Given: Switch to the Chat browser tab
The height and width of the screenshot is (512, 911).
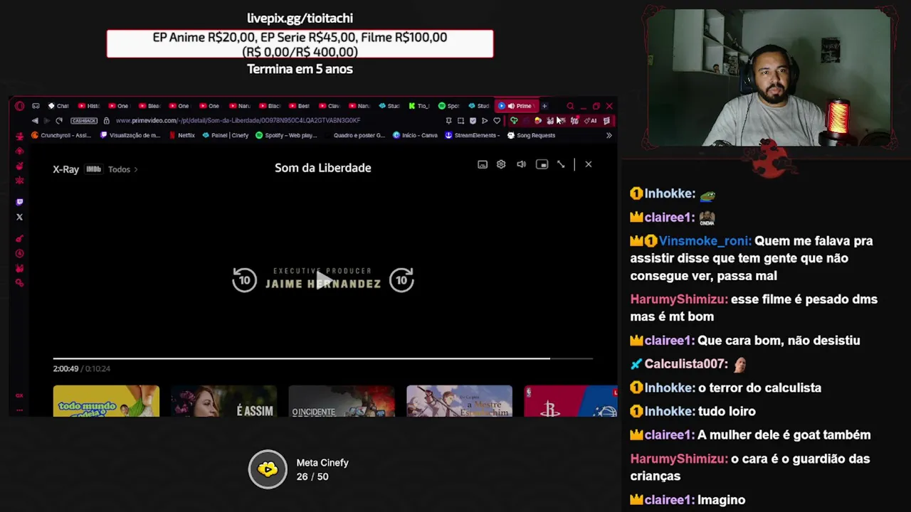Looking at the screenshot, I should (58, 106).
